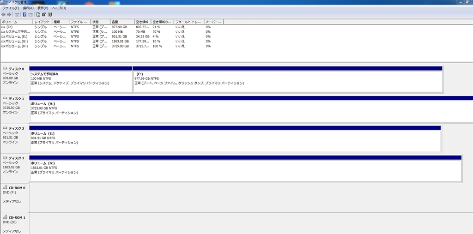Click the 697.77 free space cell
This screenshot has height=234, width=473.
tap(142, 27)
